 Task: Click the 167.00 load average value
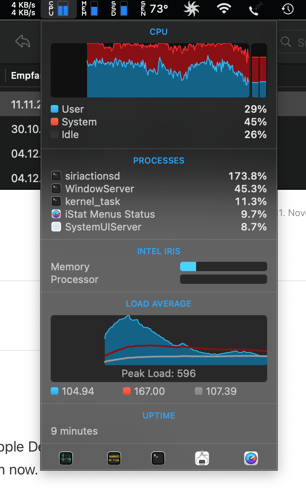(x=150, y=391)
